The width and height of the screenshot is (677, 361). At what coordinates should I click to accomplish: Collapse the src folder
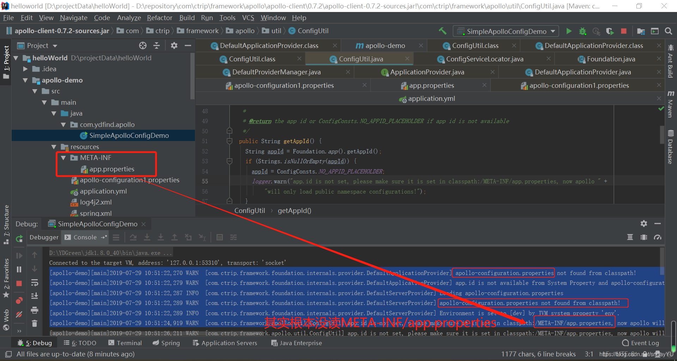(35, 91)
